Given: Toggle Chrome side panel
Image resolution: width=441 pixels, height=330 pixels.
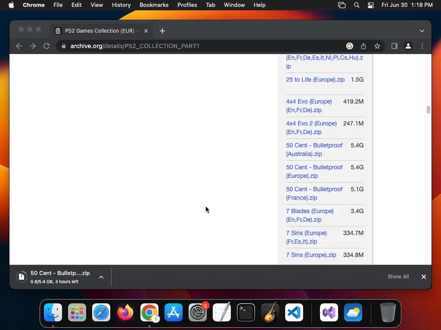Looking at the screenshot, I should coord(394,46).
